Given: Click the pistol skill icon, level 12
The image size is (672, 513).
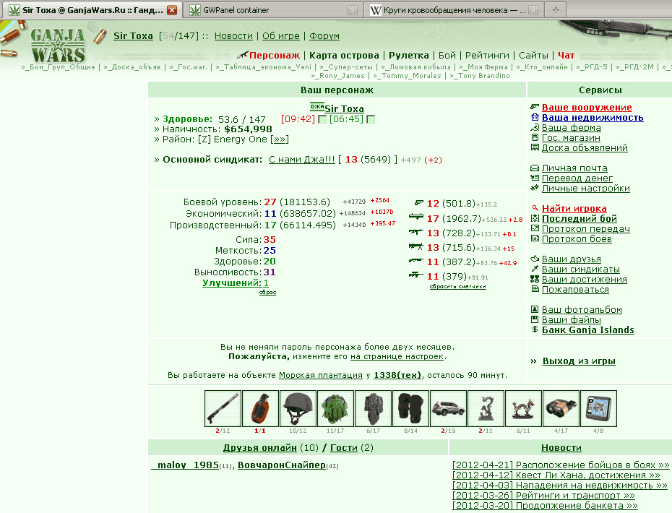Looking at the screenshot, I should [x=418, y=203].
